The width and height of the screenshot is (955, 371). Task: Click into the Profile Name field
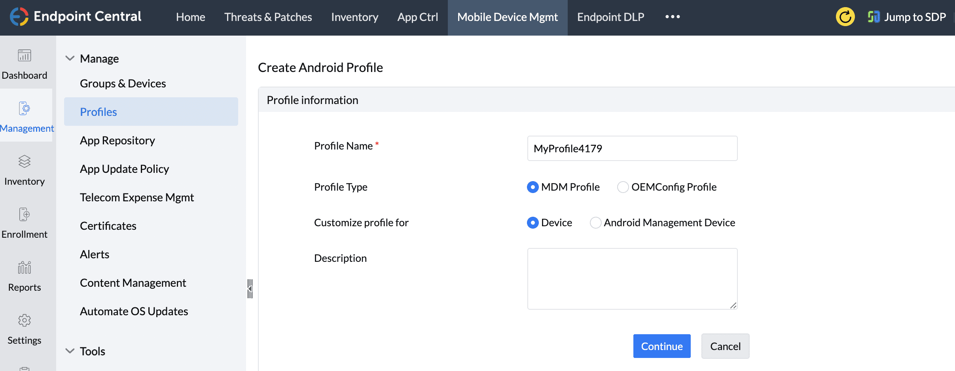(x=632, y=148)
